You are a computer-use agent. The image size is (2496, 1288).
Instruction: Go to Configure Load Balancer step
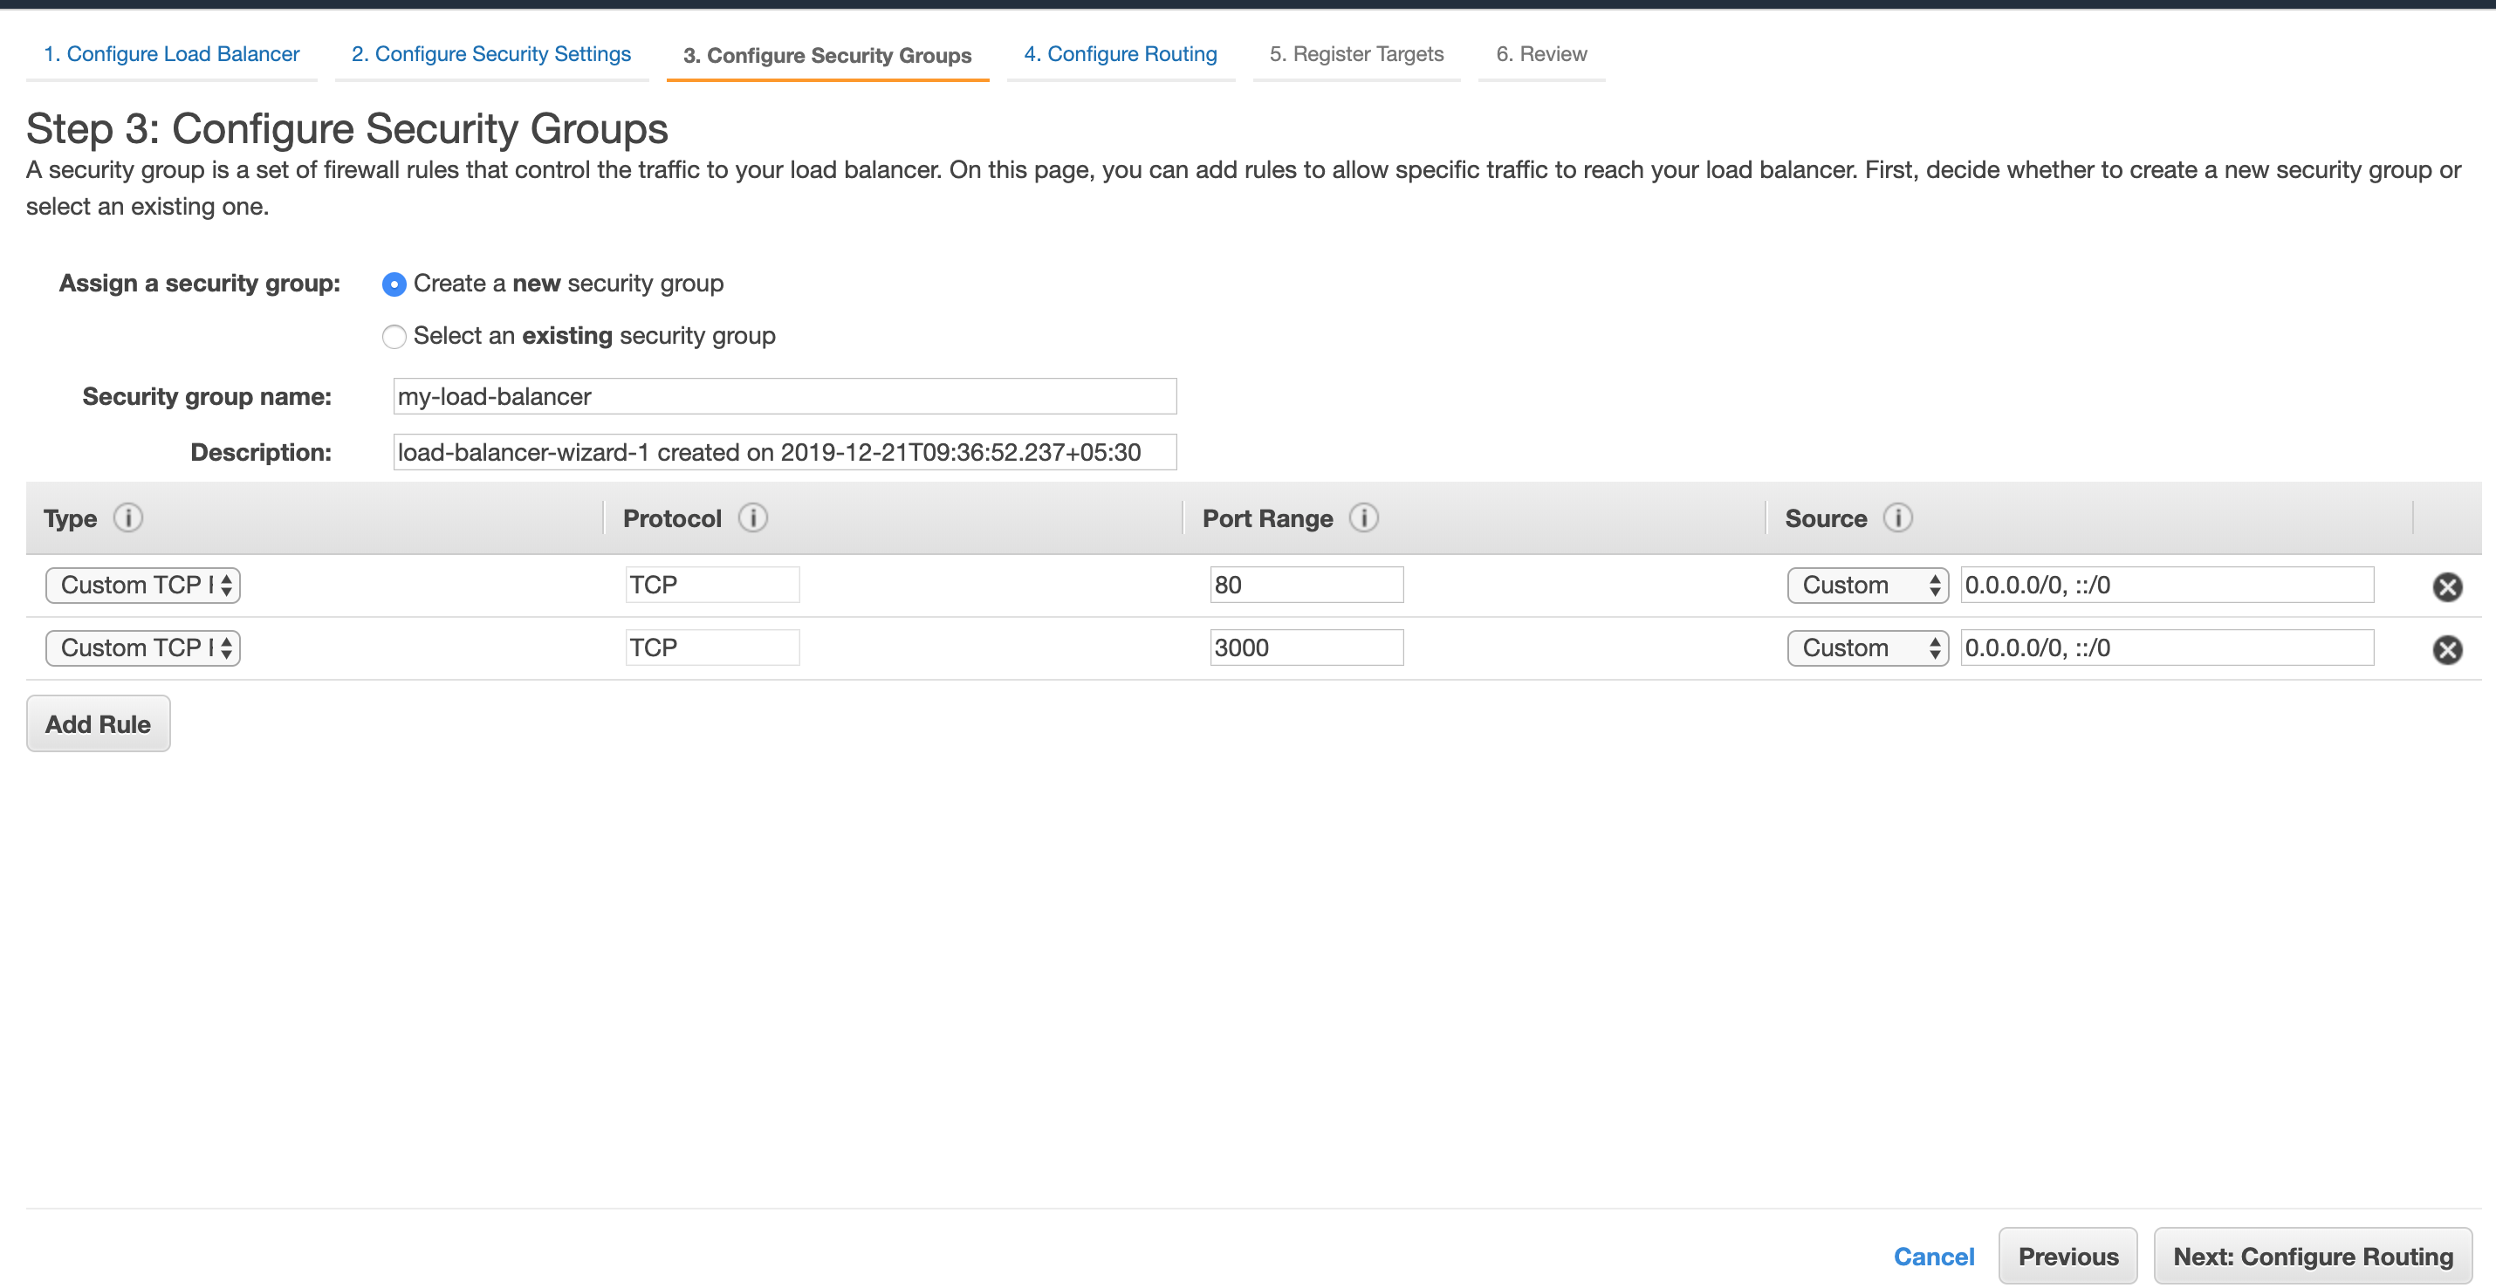click(x=172, y=54)
